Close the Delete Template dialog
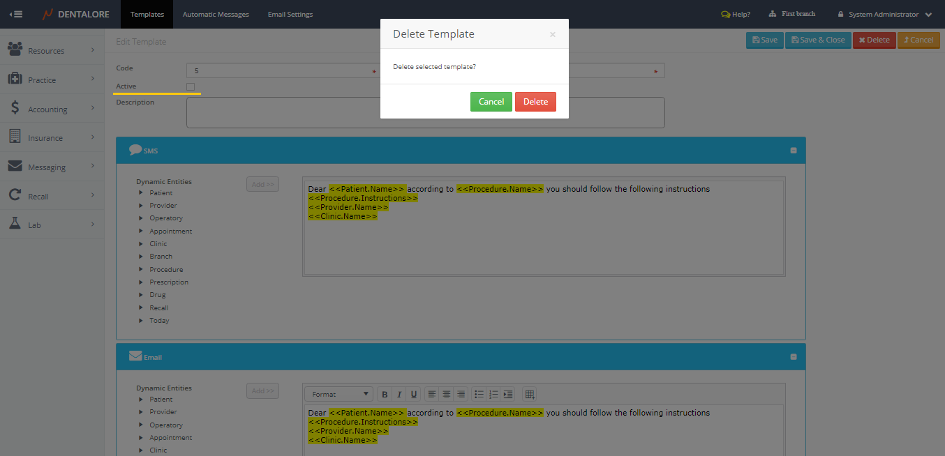Screen dimensions: 945x456 coord(553,34)
